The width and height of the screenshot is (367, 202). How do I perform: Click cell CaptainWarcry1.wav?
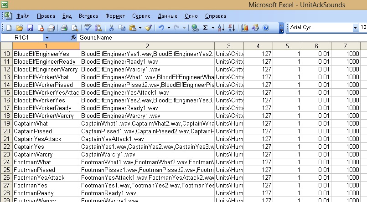pyautogui.click(x=147, y=154)
